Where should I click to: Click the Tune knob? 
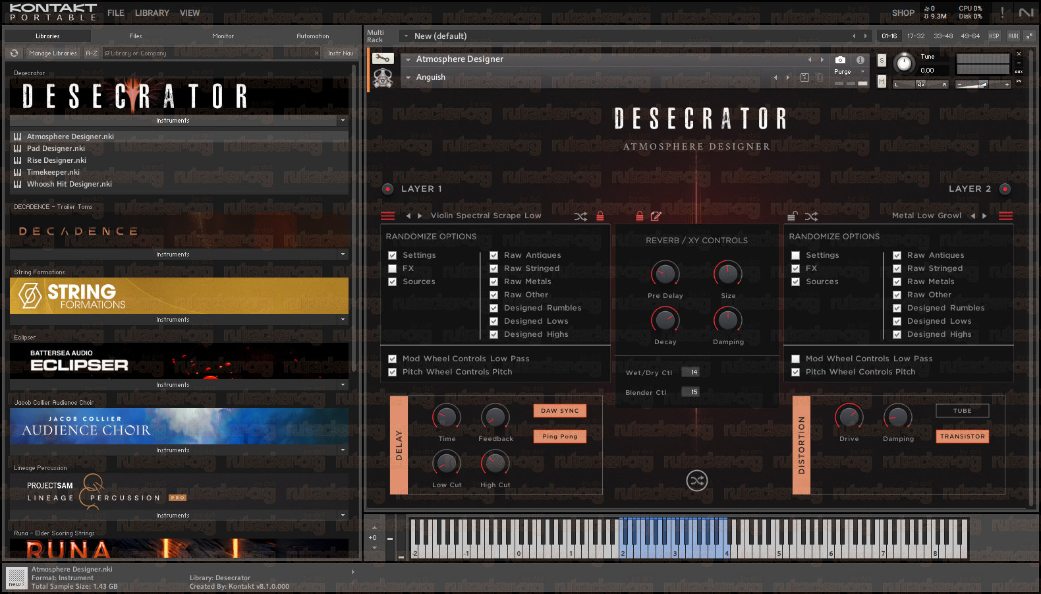click(x=905, y=63)
